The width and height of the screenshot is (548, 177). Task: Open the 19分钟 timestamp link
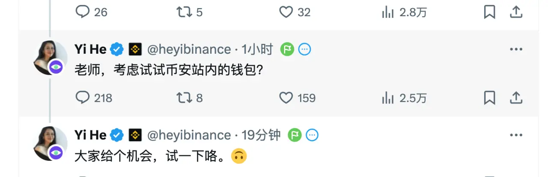click(x=261, y=135)
